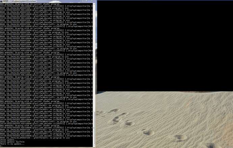This screenshot has width=233, height=148.
Task: Close the cmd.exe console window
Action: click(x=92, y=1)
